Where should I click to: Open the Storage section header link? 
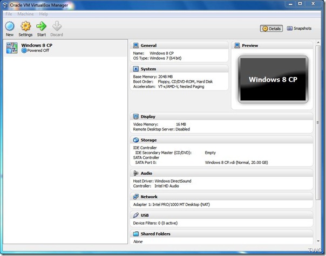tap(148, 140)
